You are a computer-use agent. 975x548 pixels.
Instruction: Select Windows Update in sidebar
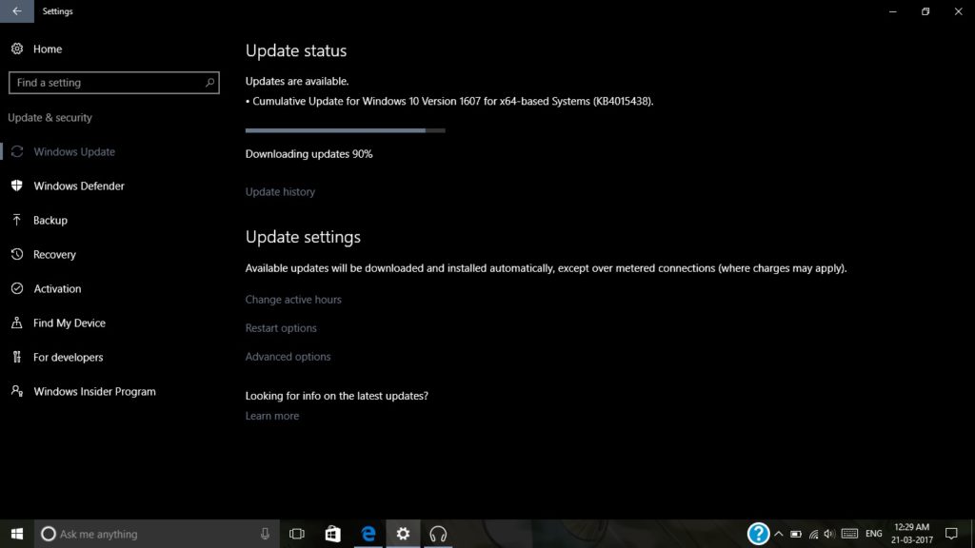(x=74, y=151)
